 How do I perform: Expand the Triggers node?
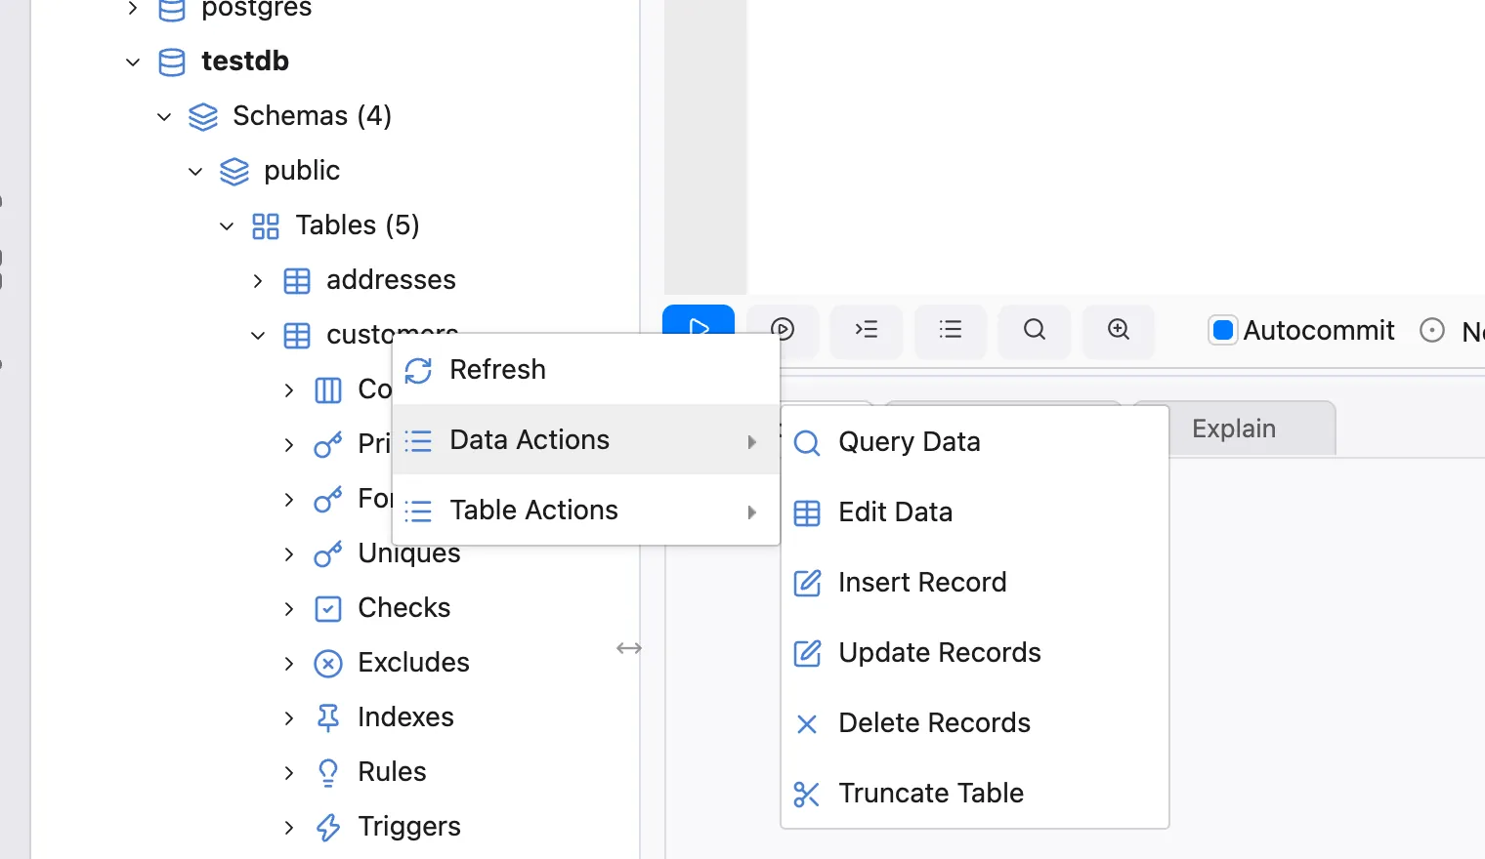coord(289,828)
